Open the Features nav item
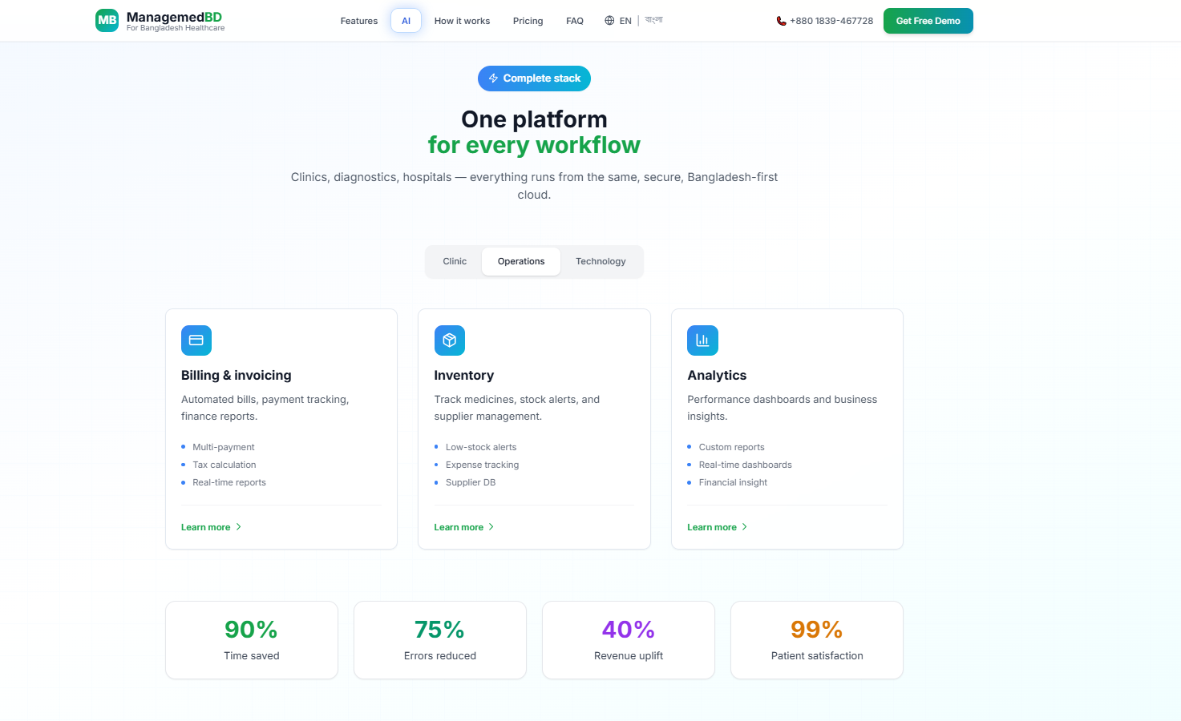 click(x=359, y=21)
